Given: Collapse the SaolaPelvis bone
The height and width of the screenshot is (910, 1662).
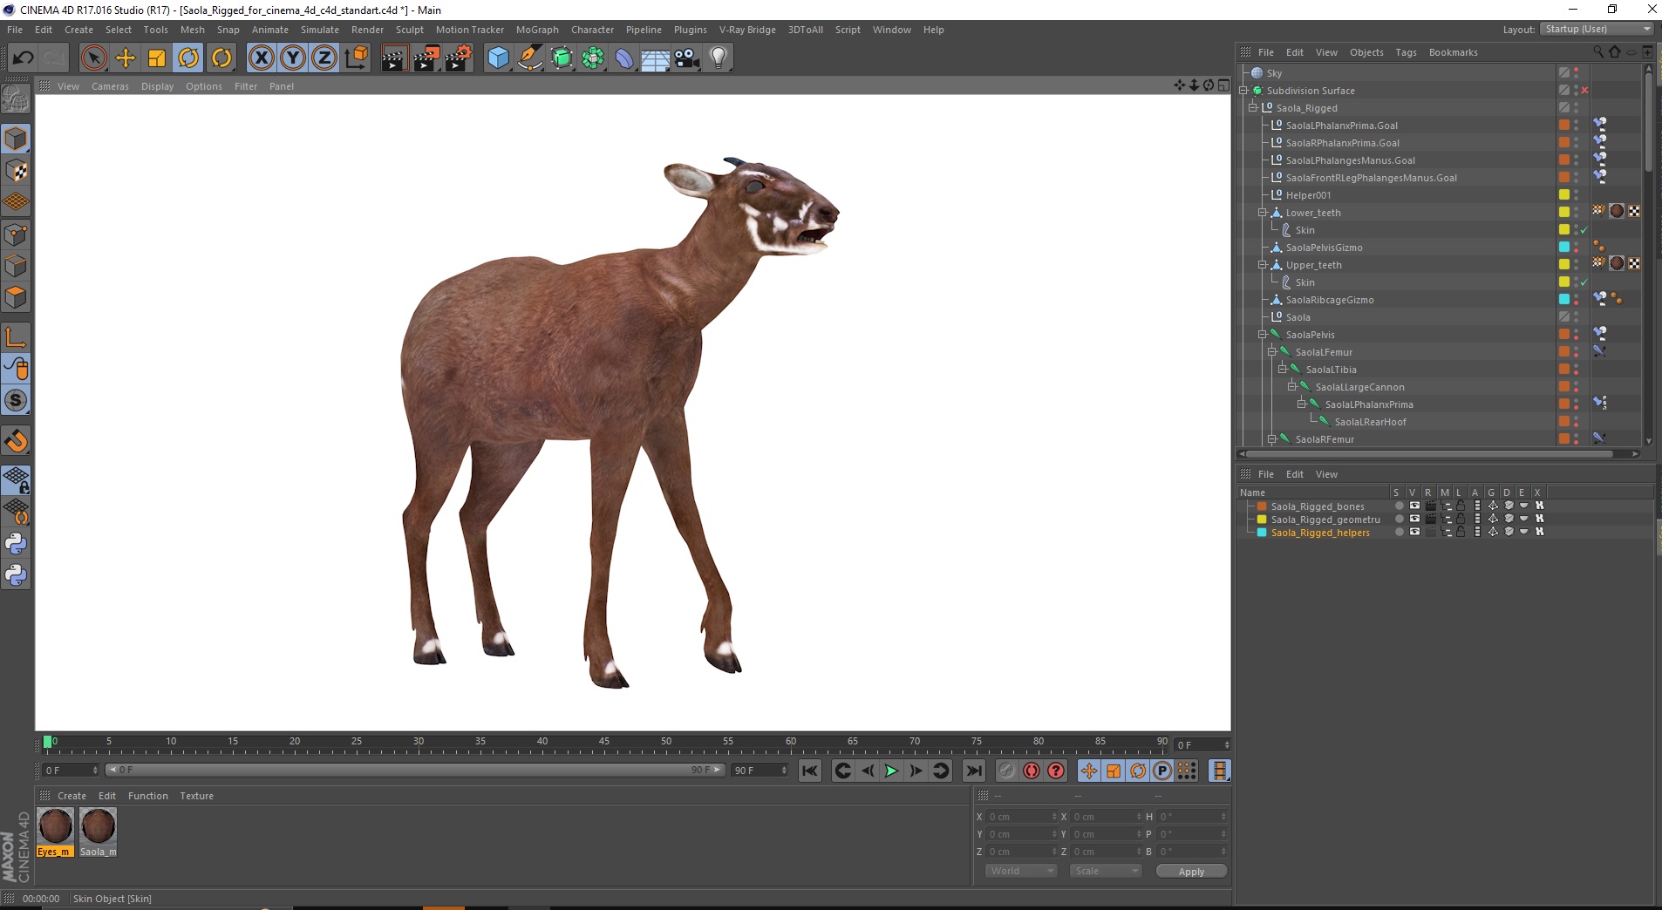Looking at the screenshot, I should [x=1262, y=335].
